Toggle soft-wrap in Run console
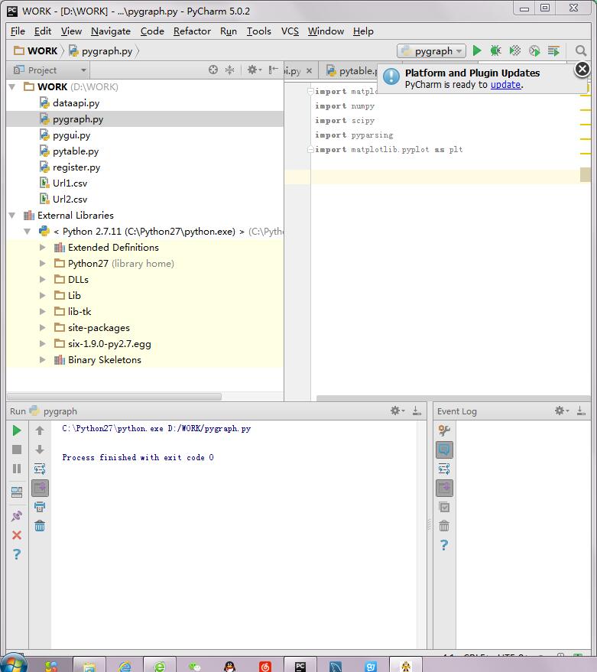The height and width of the screenshot is (672, 597). [40, 469]
